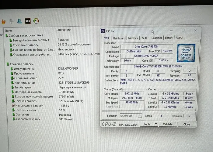Expand the Tools button dropdown arrow

pyautogui.click(x=156, y=124)
